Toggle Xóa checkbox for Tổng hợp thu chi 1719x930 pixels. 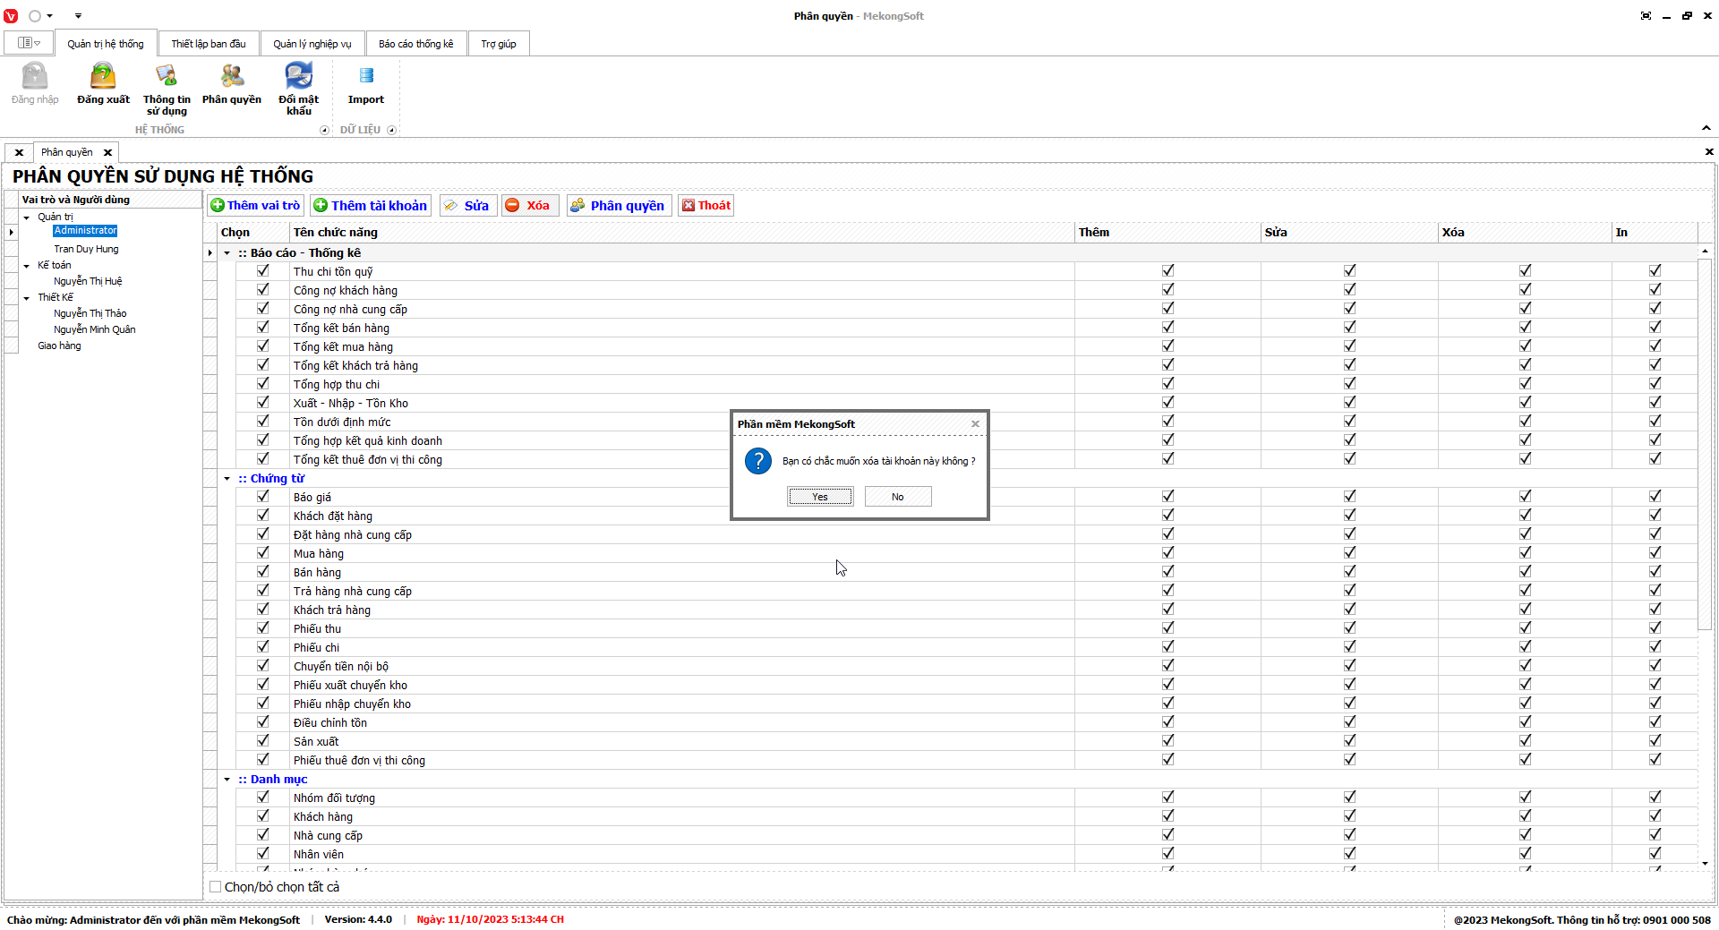tap(1526, 383)
